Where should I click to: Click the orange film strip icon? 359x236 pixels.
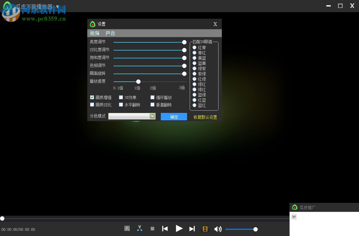tap(205, 229)
